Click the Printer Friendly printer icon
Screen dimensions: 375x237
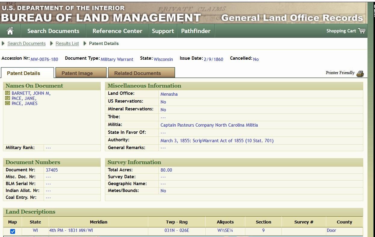click(x=360, y=73)
